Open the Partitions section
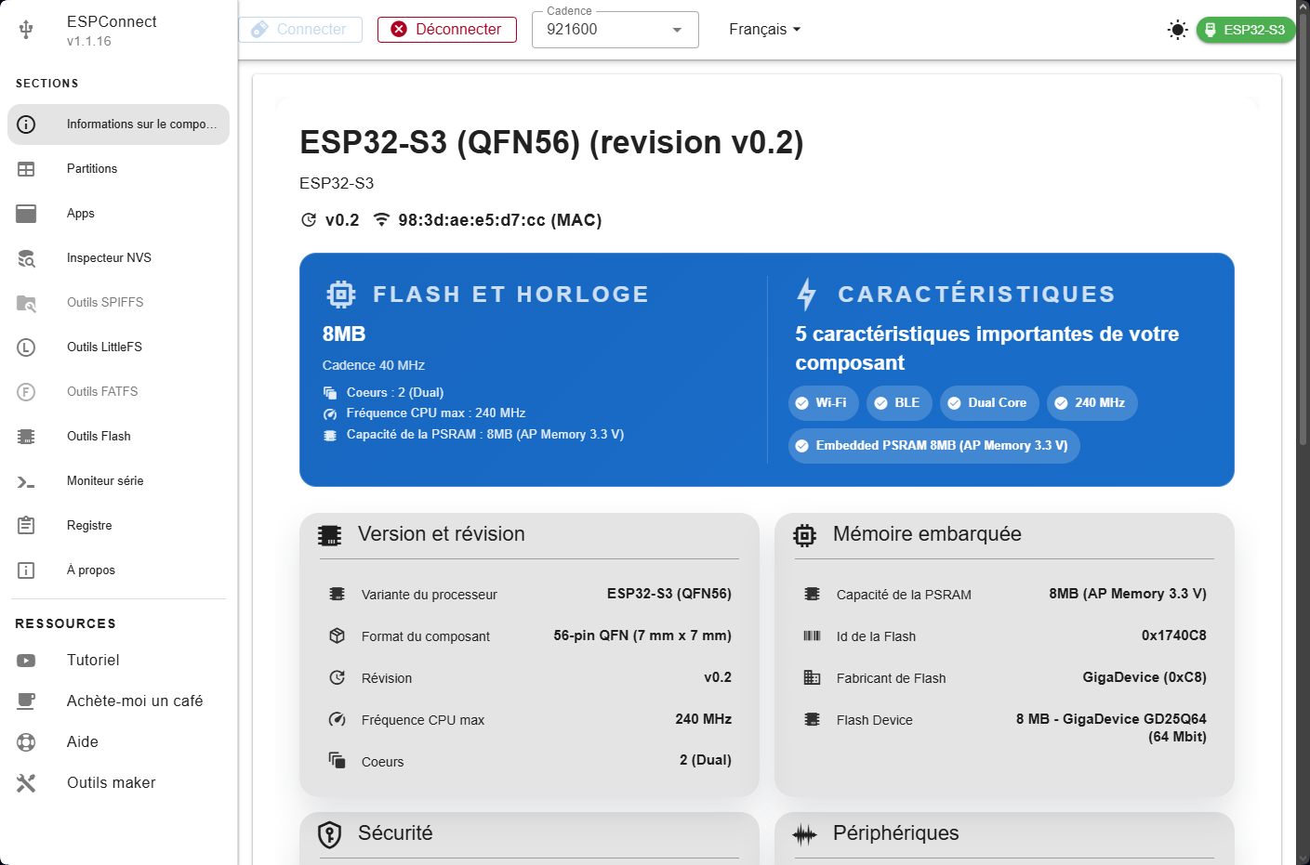The width and height of the screenshot is (1310, 865). click(118, 169)
